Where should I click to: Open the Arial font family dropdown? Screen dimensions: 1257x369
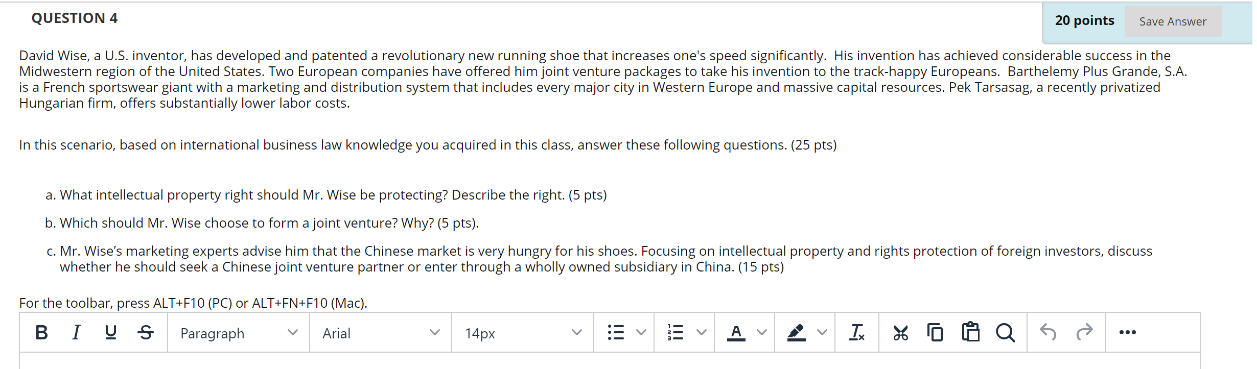[x=380, y=333]
